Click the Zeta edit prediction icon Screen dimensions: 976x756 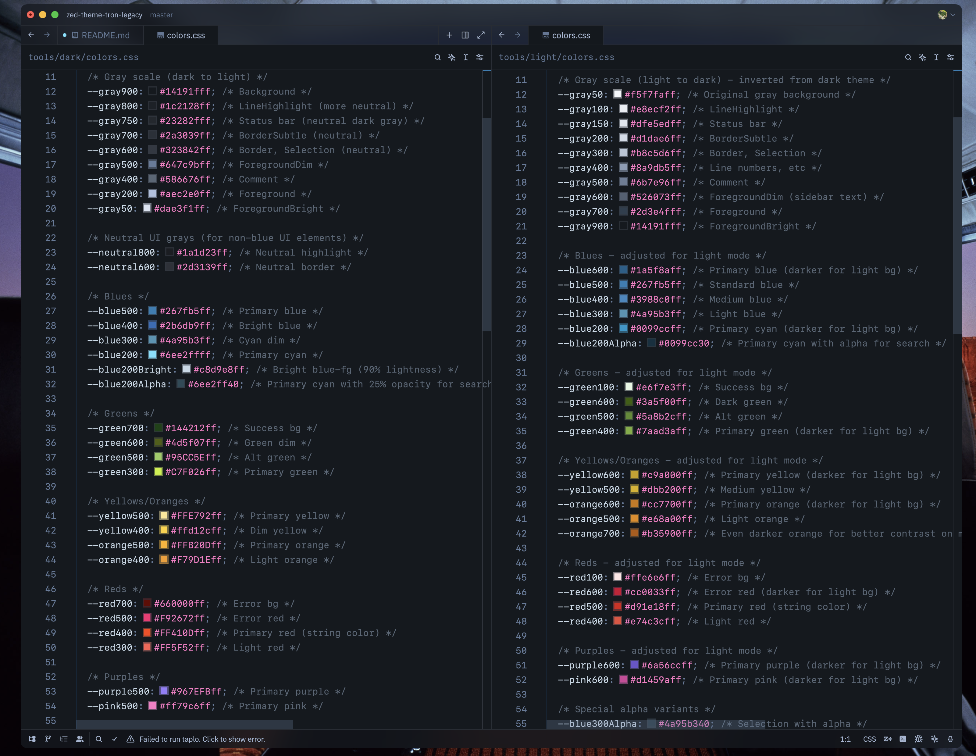888,739
